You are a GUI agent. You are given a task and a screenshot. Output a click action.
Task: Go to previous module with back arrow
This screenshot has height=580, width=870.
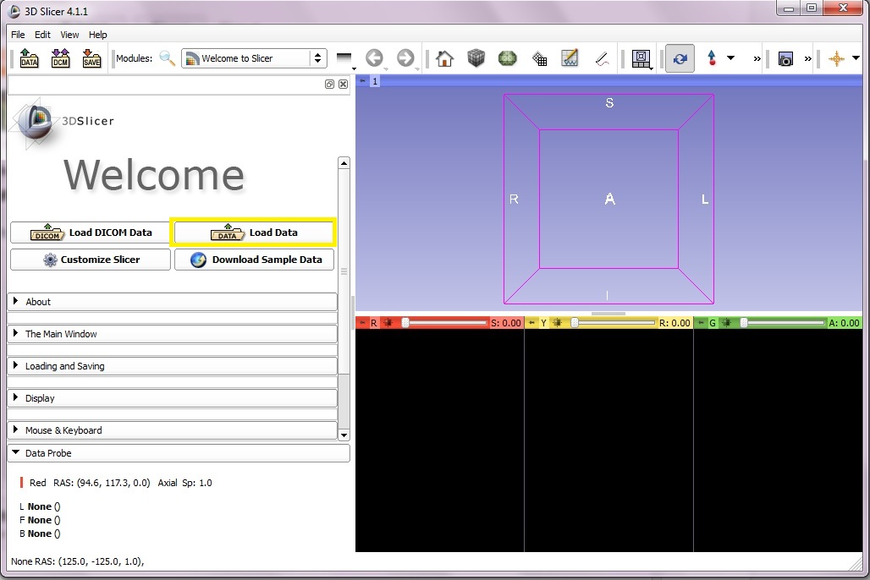[x=375, y=57]
